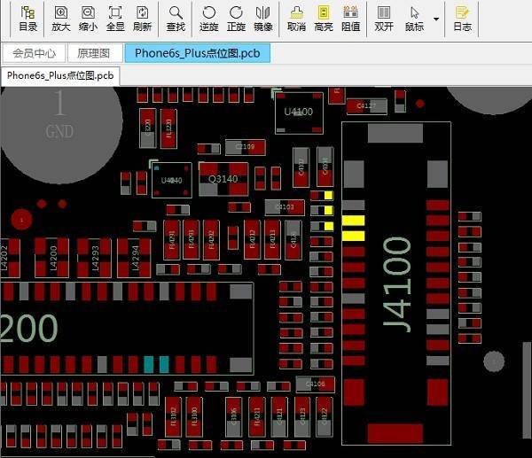
Task: Click the 放大 zoom in tool
Action: (x=60, y=18)
